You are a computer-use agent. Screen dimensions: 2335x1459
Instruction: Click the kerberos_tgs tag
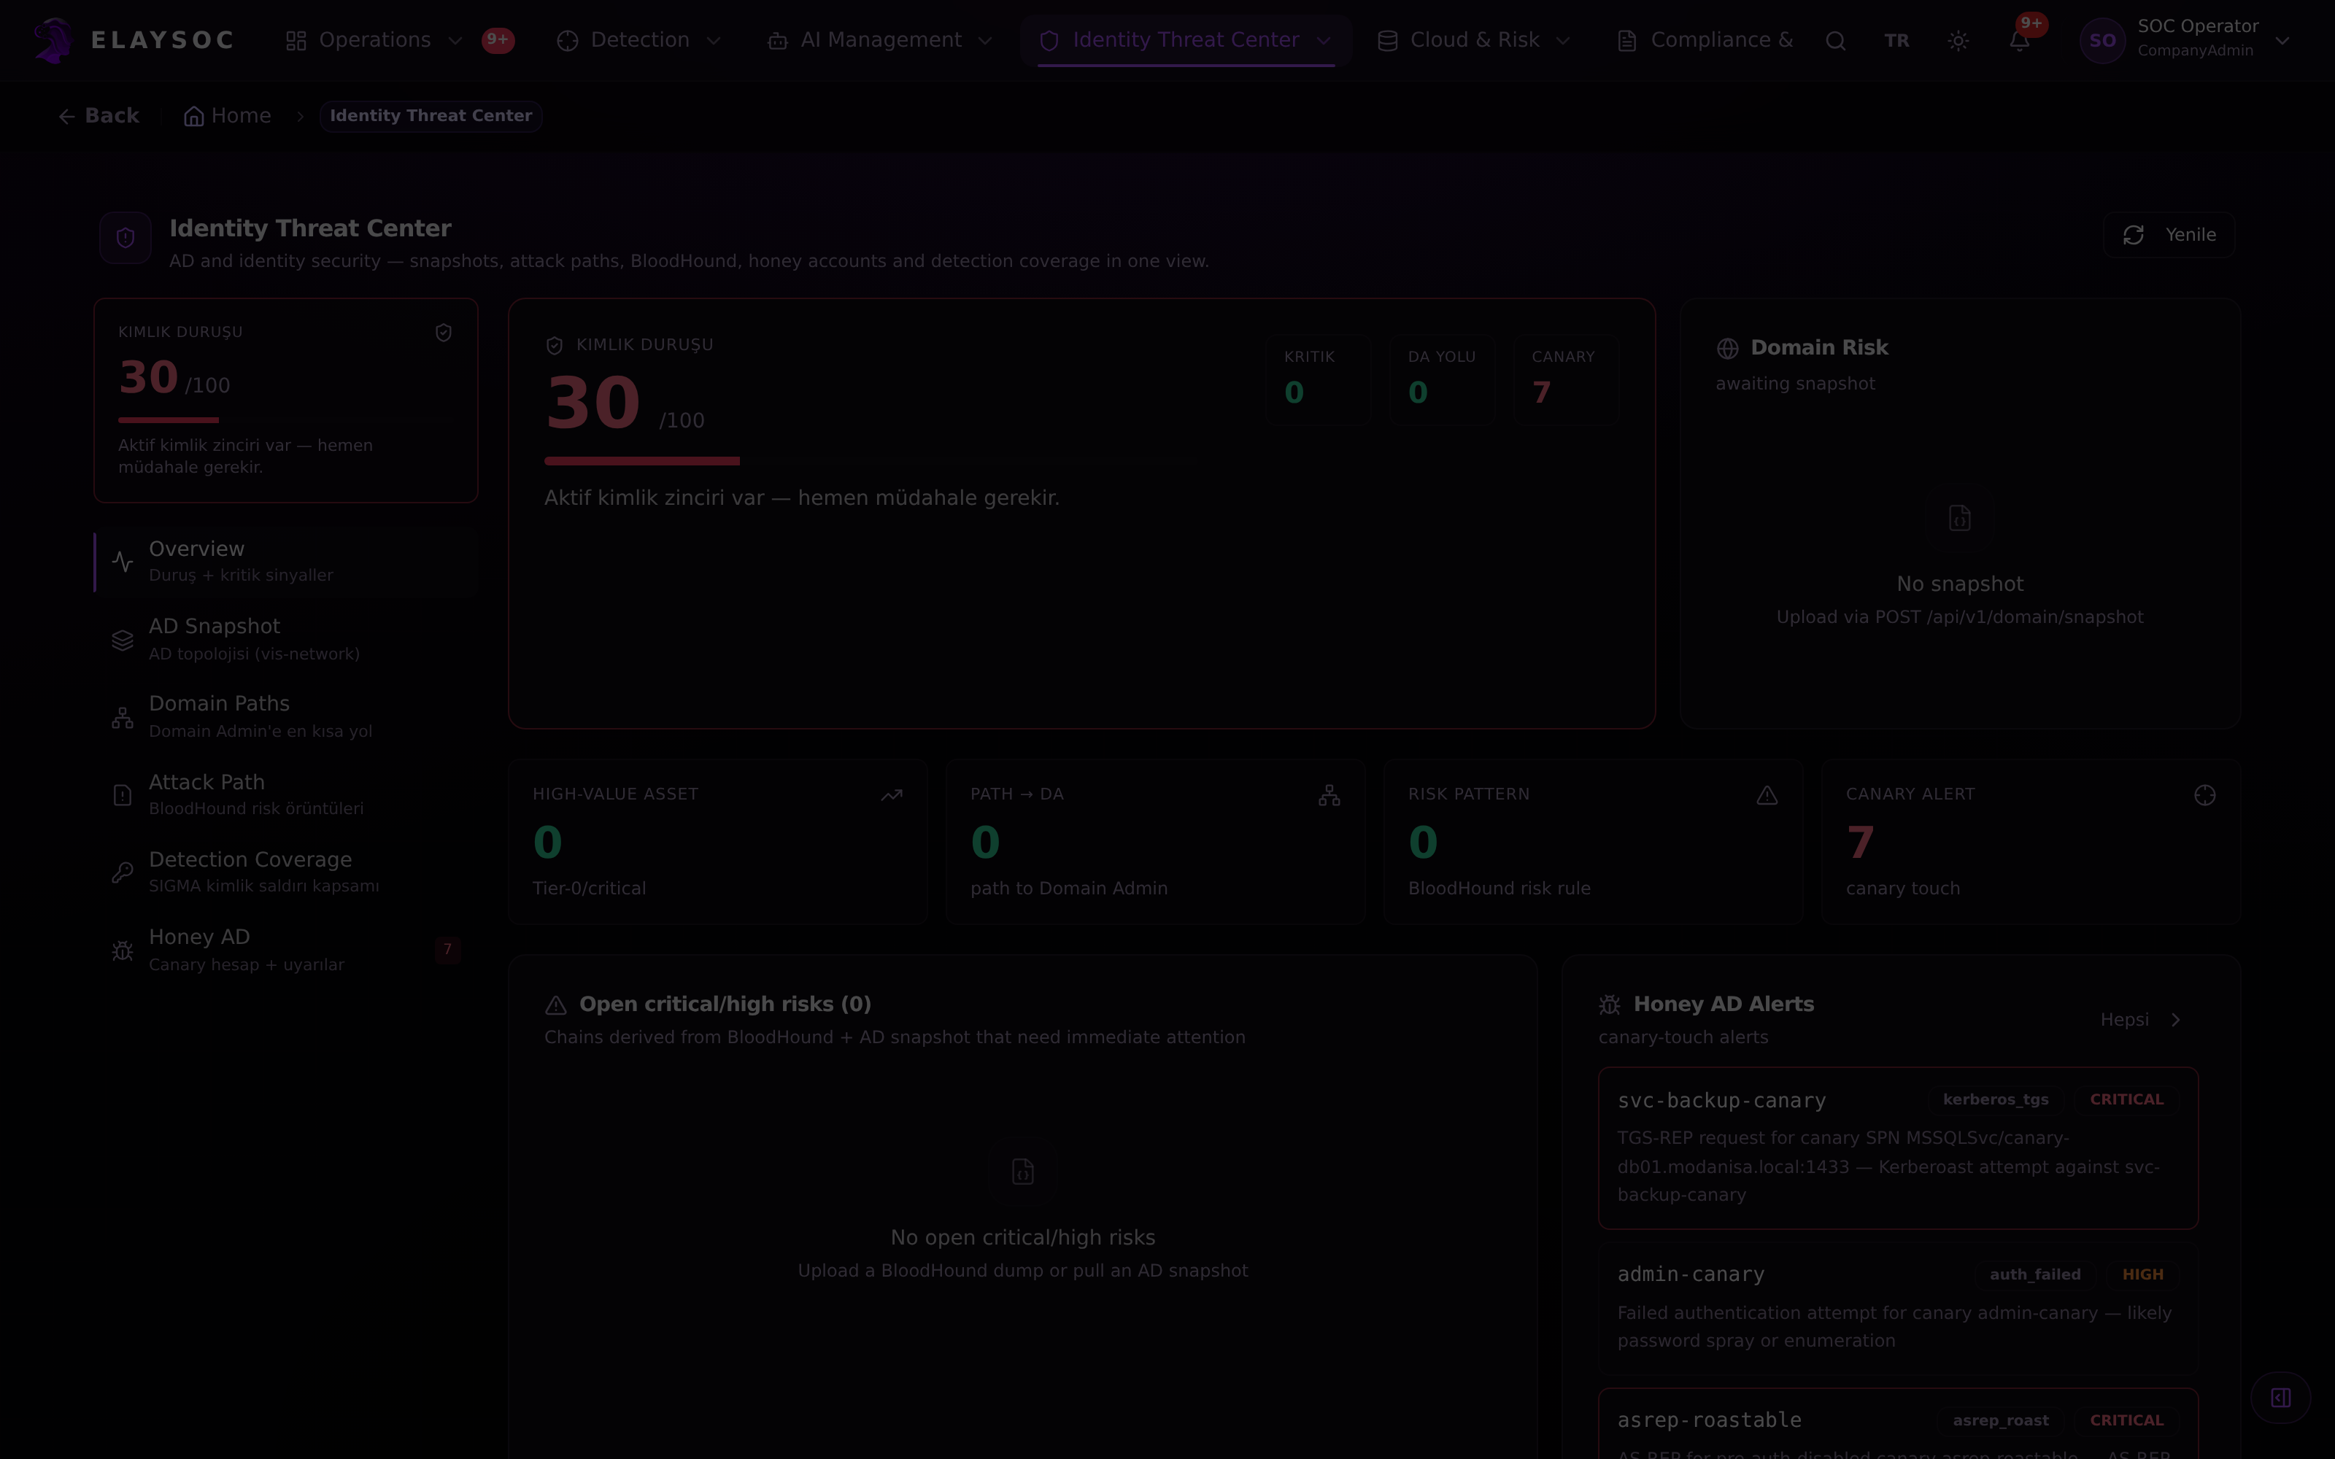[1996, 1100]
